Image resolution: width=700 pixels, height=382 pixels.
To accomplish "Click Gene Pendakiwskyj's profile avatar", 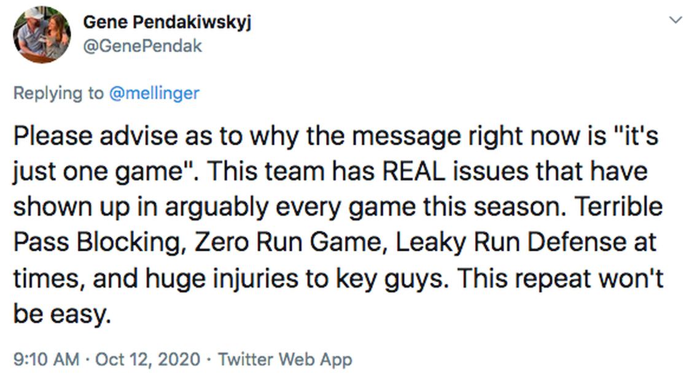I will 42,34.
